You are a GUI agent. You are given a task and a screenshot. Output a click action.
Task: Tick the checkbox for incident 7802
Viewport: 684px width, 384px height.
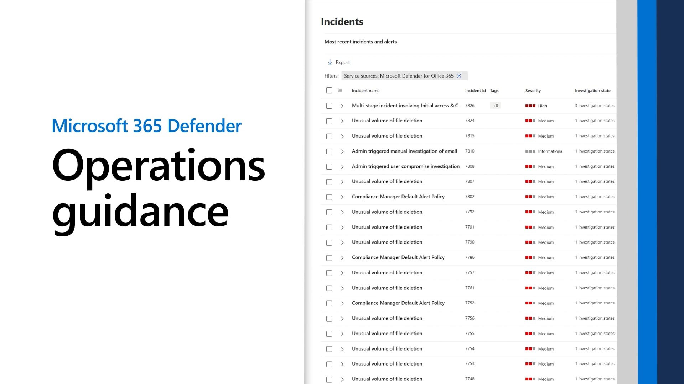coord(329,197)
